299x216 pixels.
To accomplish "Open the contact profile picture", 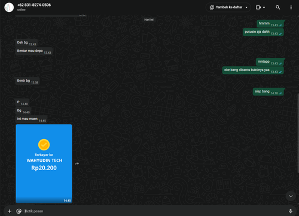I will [x=9, y=7].
